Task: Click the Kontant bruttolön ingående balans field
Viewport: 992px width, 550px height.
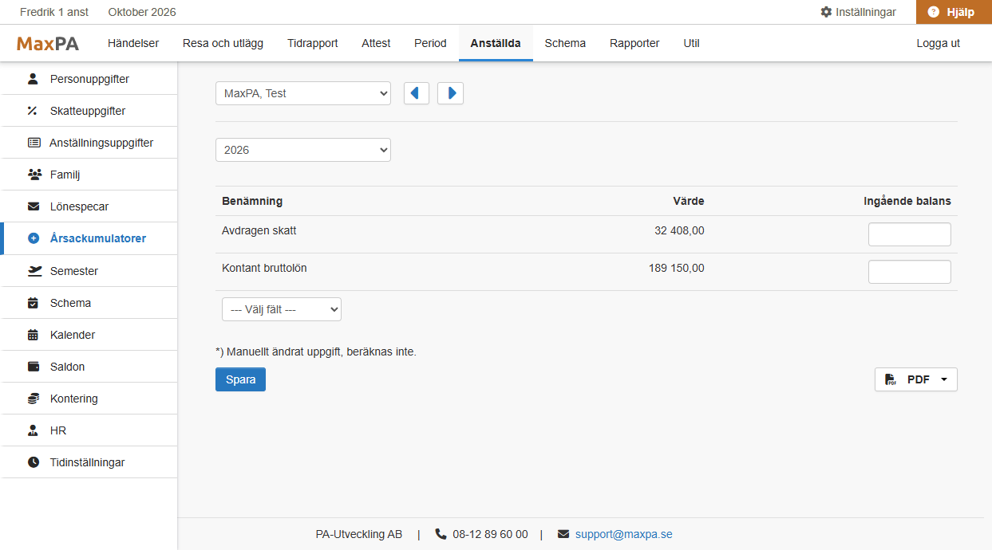Action: (x=910, y=272)
